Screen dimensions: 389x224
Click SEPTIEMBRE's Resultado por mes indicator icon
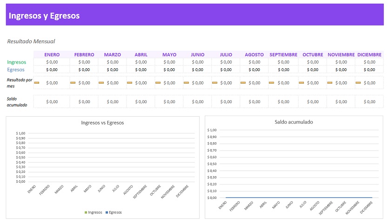(271, 83)
